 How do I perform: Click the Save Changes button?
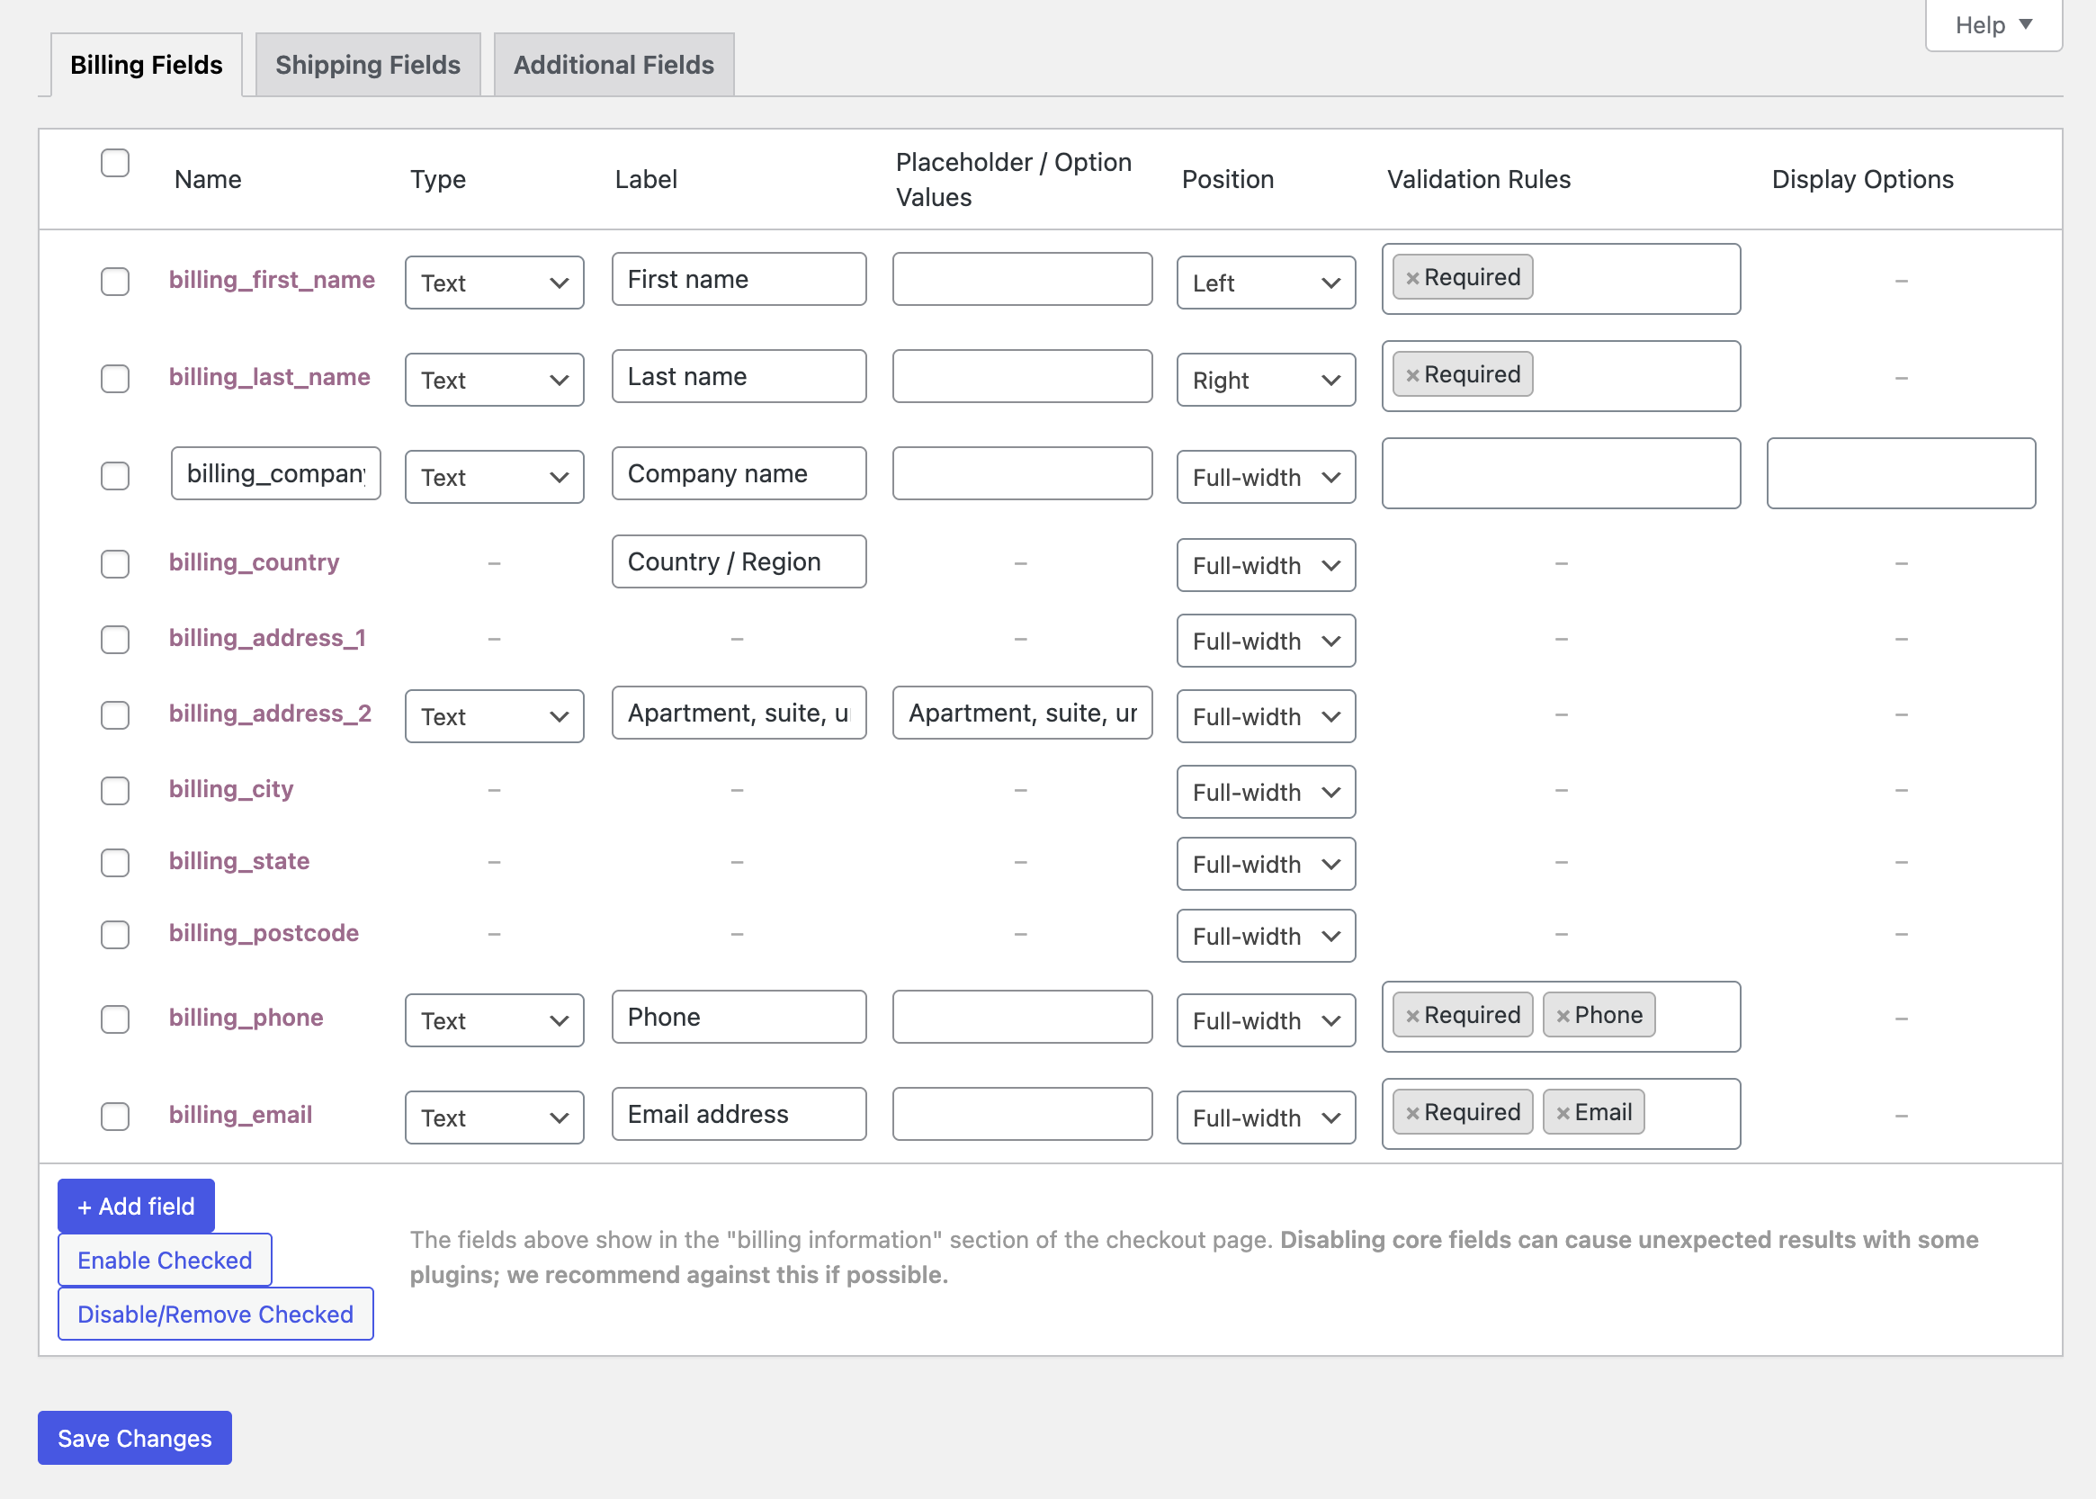coord(134,1437)
